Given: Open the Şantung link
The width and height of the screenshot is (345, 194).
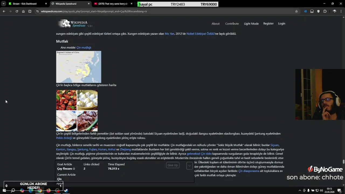Looking at the screenshot, I should pos(82,149).
